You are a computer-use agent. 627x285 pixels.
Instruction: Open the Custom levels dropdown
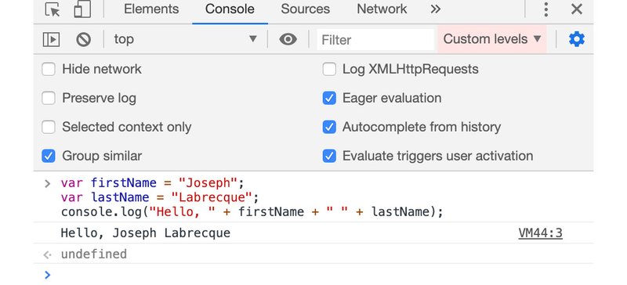(x=492, y=39)
